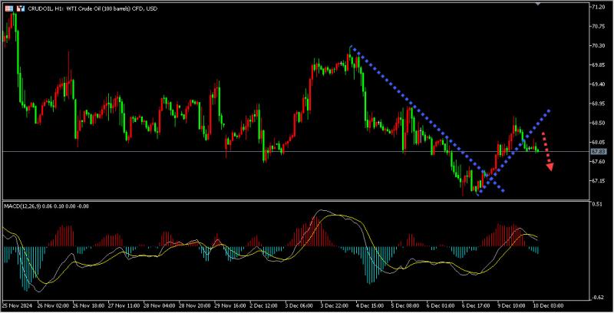Image resolution: width=614 pixels, height=313 pixels.
Task: Click the 71.20 price scale label
Action: (x=599, y=7)
